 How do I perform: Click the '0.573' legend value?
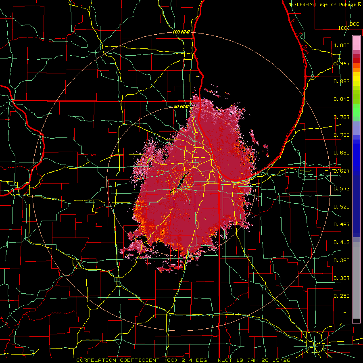coord(342,189)
